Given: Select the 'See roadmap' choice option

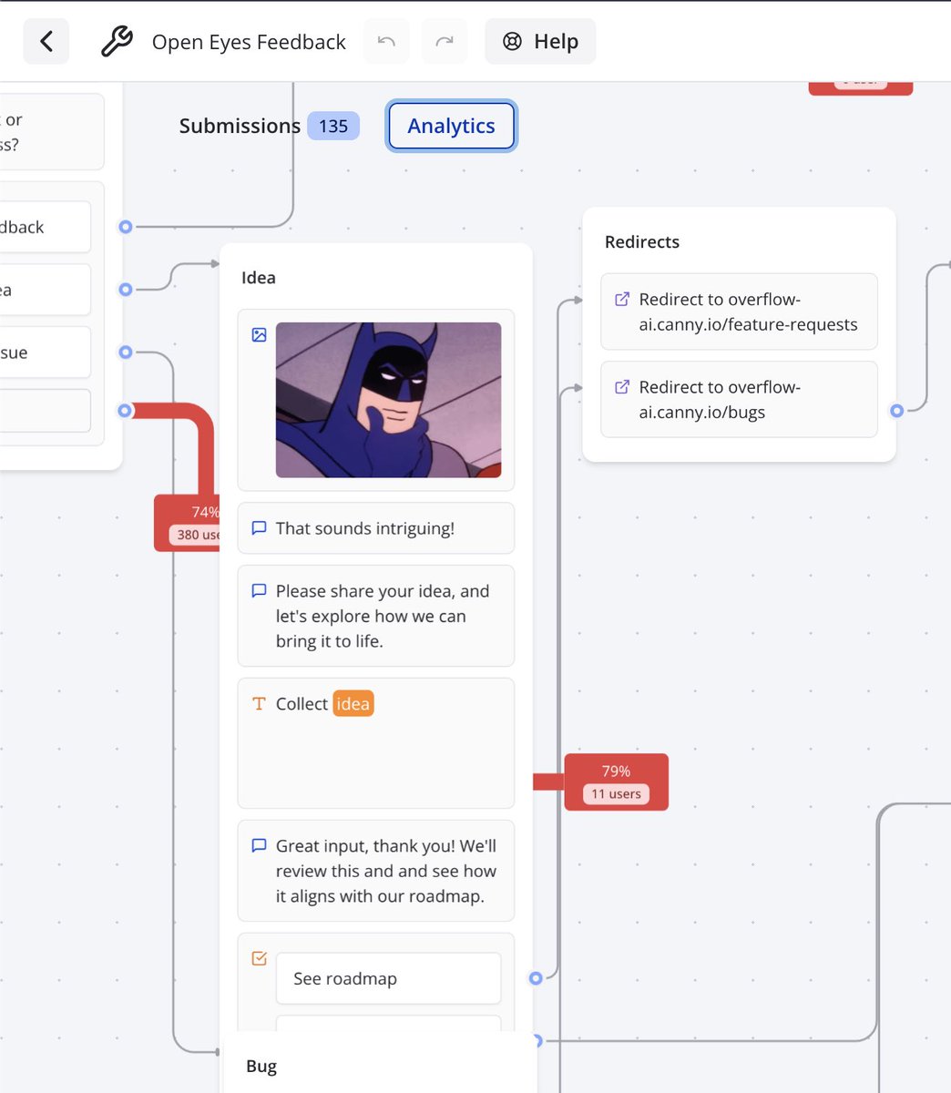Looking at the screenshot, I should (388, 978).
